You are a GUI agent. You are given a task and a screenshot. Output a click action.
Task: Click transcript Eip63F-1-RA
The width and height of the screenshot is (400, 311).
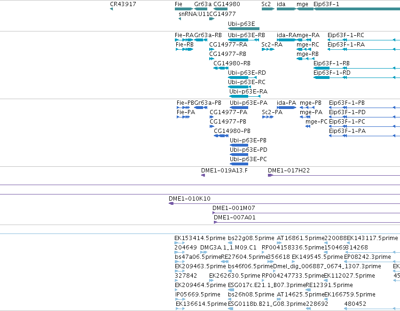[346, 45]
